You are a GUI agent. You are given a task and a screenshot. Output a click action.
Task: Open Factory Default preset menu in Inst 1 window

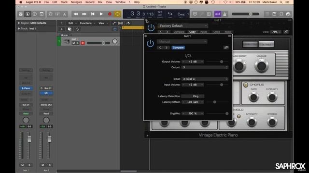[x=183, y=25]
